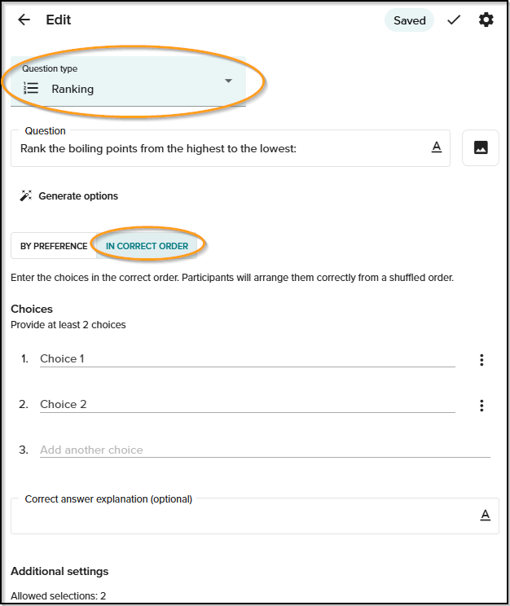This screenshot has height=606, width=510.
Task: Click the dropdown arrow beside Ranking
Action: 228,81
